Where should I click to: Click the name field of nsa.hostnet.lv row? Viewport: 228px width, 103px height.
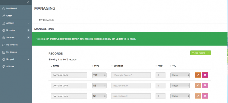(x=69, y=96)
